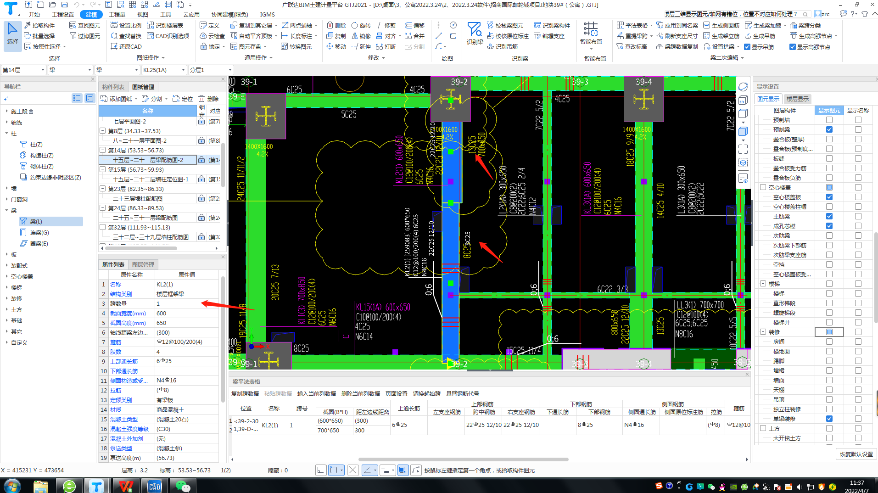Toggle the 显示高强节点 checkbox

click(x=793, y=47)
